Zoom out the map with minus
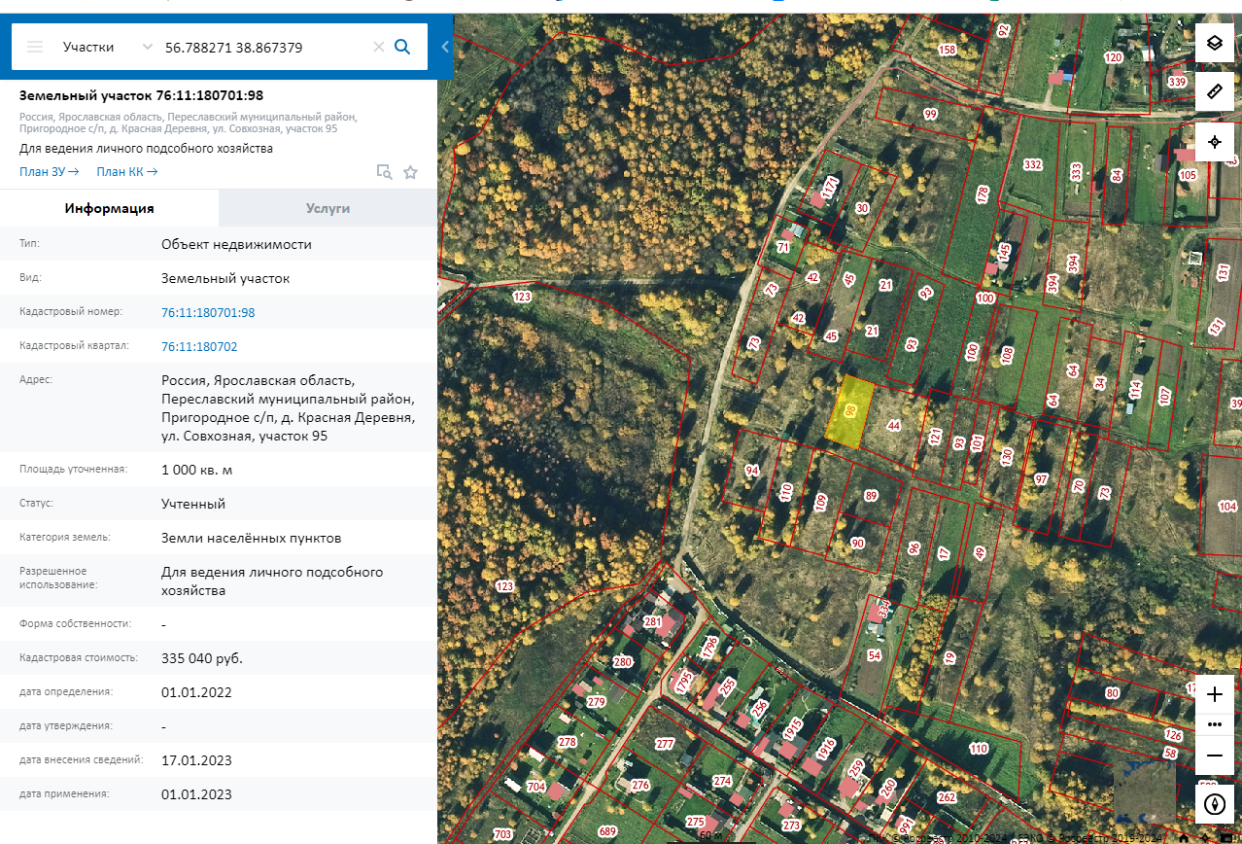The height and width of the screenshot is (844, 1242). 1214,756
